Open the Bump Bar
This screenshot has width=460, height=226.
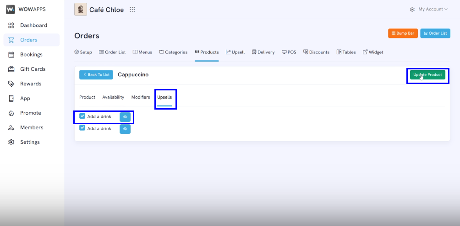tap(403, 33)
